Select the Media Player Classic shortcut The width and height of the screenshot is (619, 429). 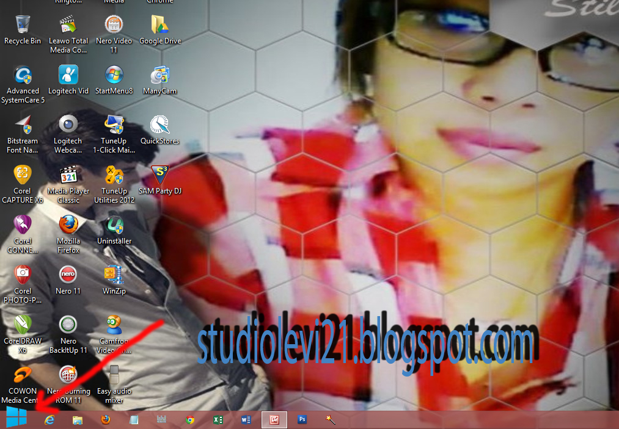click(68, 185)
